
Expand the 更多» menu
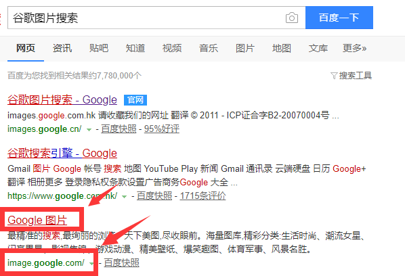point(355,48)
